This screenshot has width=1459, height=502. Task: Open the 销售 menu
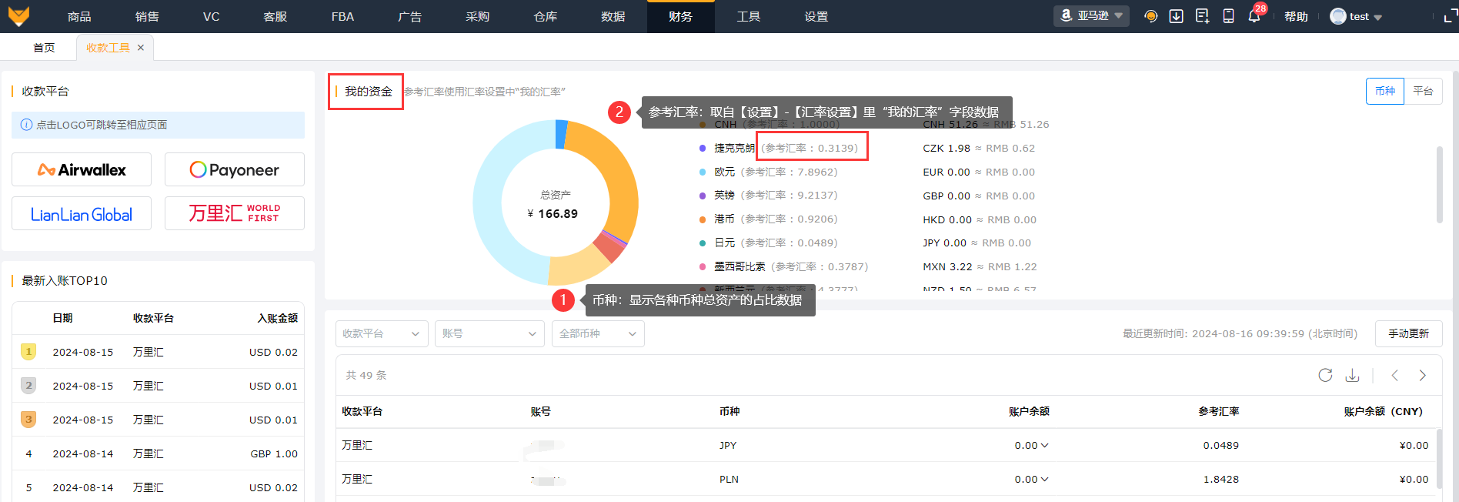[147, 16]
